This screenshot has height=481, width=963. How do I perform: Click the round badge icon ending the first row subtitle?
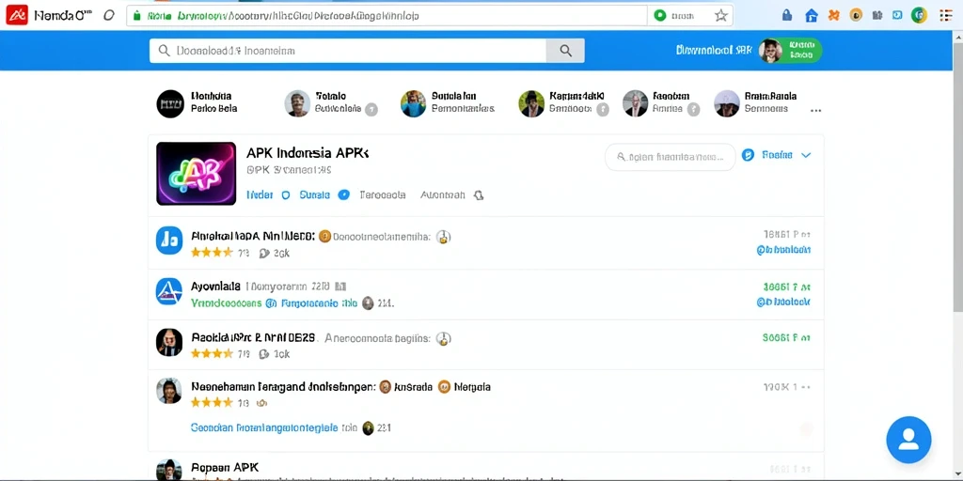[444, 237]
